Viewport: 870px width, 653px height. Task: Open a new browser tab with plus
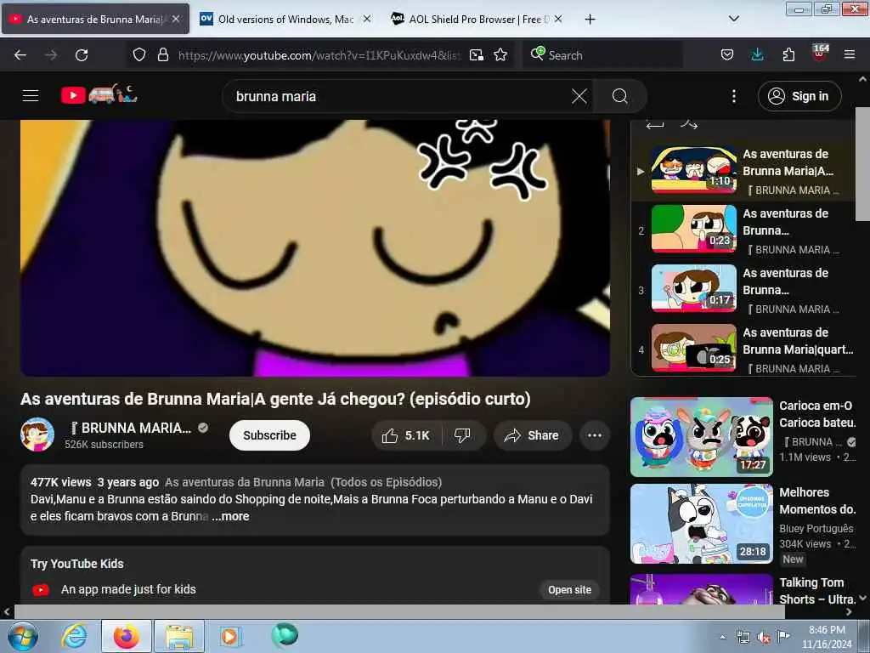click(x=590, y=20)
